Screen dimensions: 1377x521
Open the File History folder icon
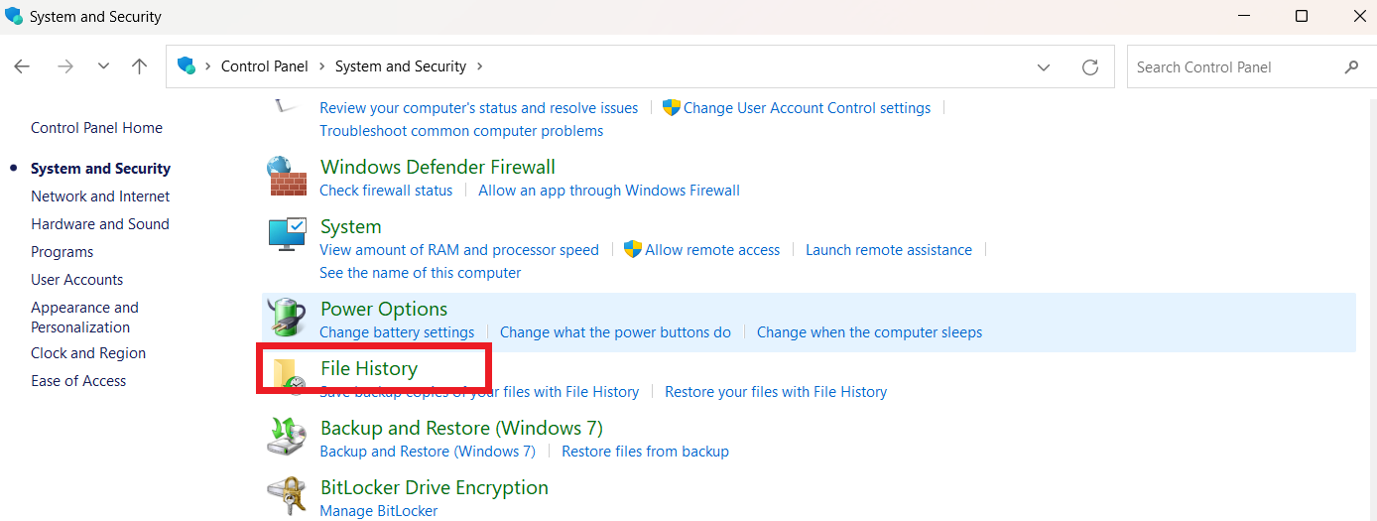click(x=288, y=377)
